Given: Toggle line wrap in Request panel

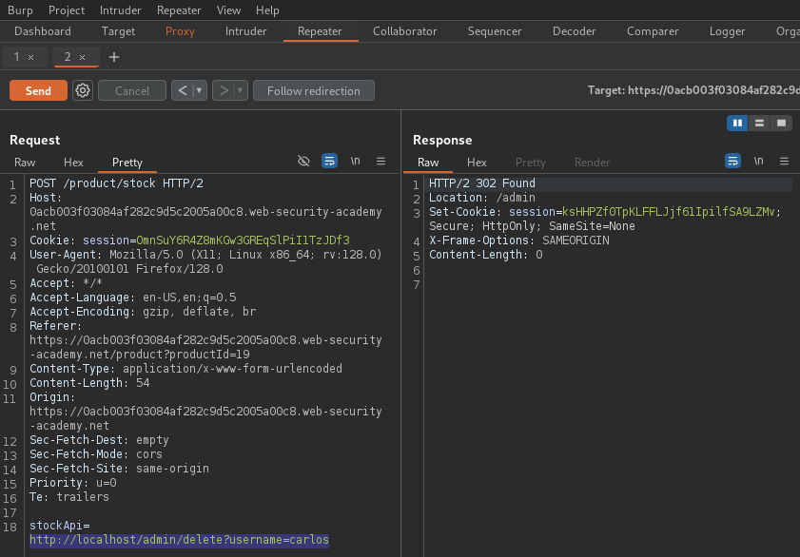Looking at the screenshot, I should coord(329,161).
